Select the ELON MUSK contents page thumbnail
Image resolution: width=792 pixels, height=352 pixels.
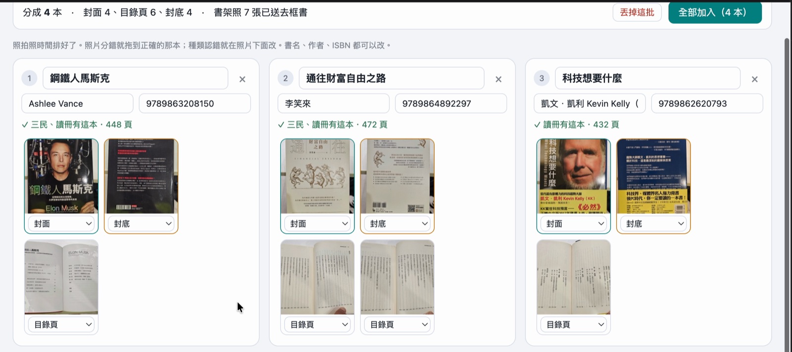click(61, 277)
